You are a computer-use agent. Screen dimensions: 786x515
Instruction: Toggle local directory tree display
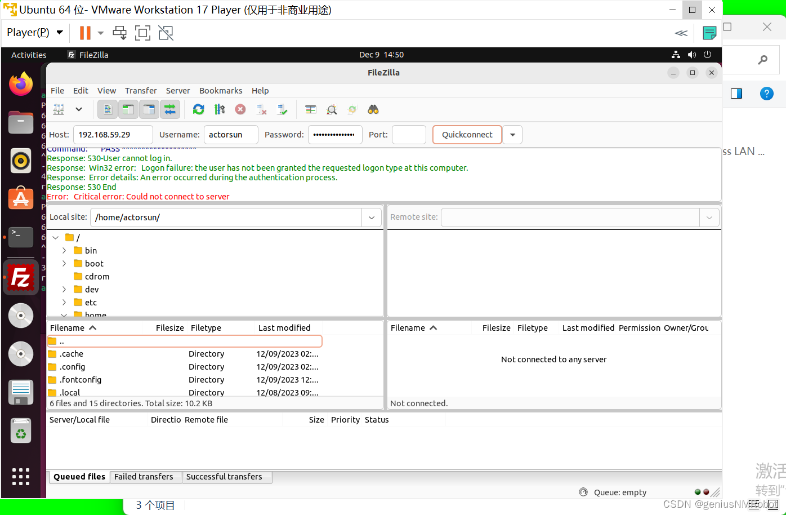tap(128, 109)
